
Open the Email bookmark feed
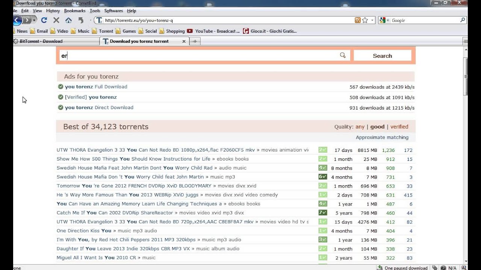39,31
